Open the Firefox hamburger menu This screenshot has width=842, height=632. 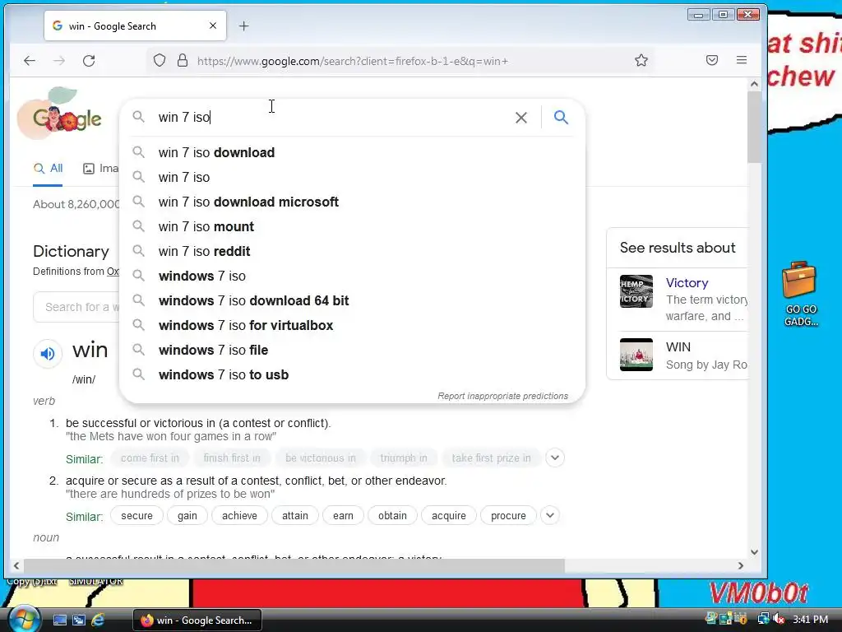742,60
